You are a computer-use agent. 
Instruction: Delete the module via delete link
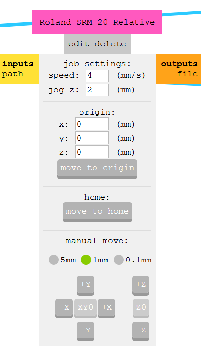click(x=110, y=44)
